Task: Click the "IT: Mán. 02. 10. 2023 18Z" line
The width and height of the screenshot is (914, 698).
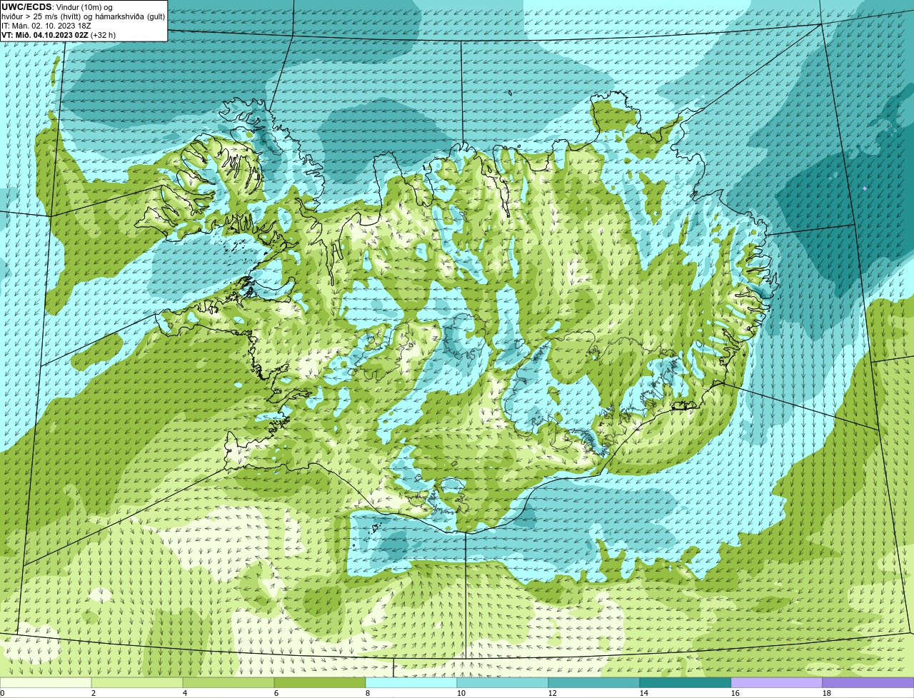Action: [x=46, y=26]
